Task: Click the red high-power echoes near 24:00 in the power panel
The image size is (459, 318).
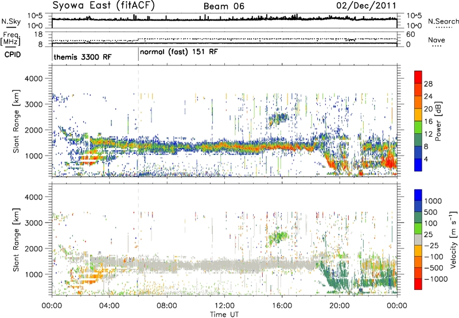Action: click(391, 161)
